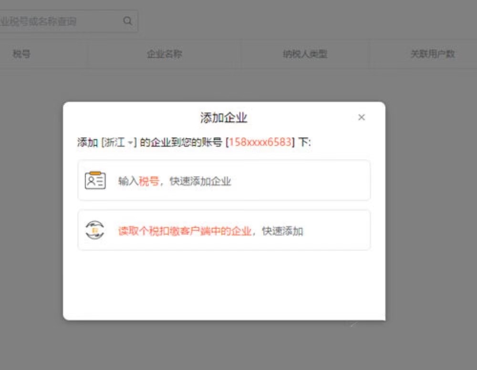
Task: Focus the tax number or name search field
Action: 69,21
